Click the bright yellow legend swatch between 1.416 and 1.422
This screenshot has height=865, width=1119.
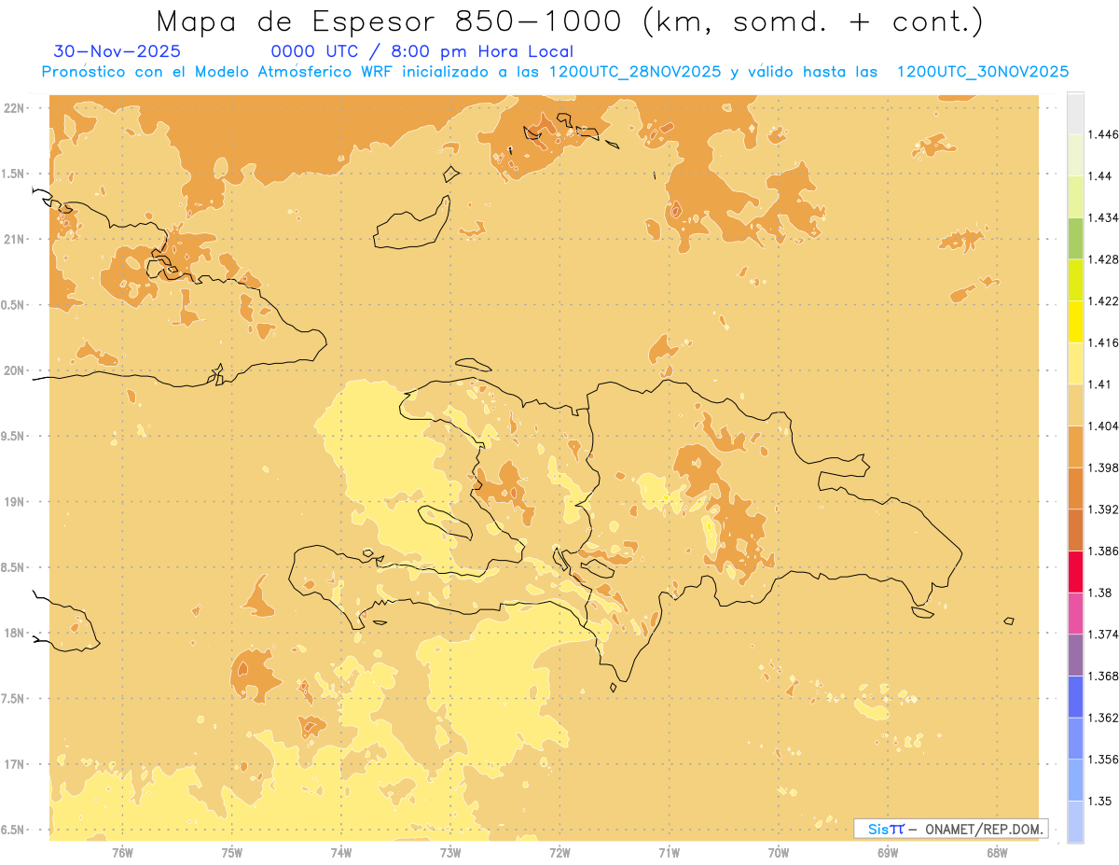click(1075, 322)
